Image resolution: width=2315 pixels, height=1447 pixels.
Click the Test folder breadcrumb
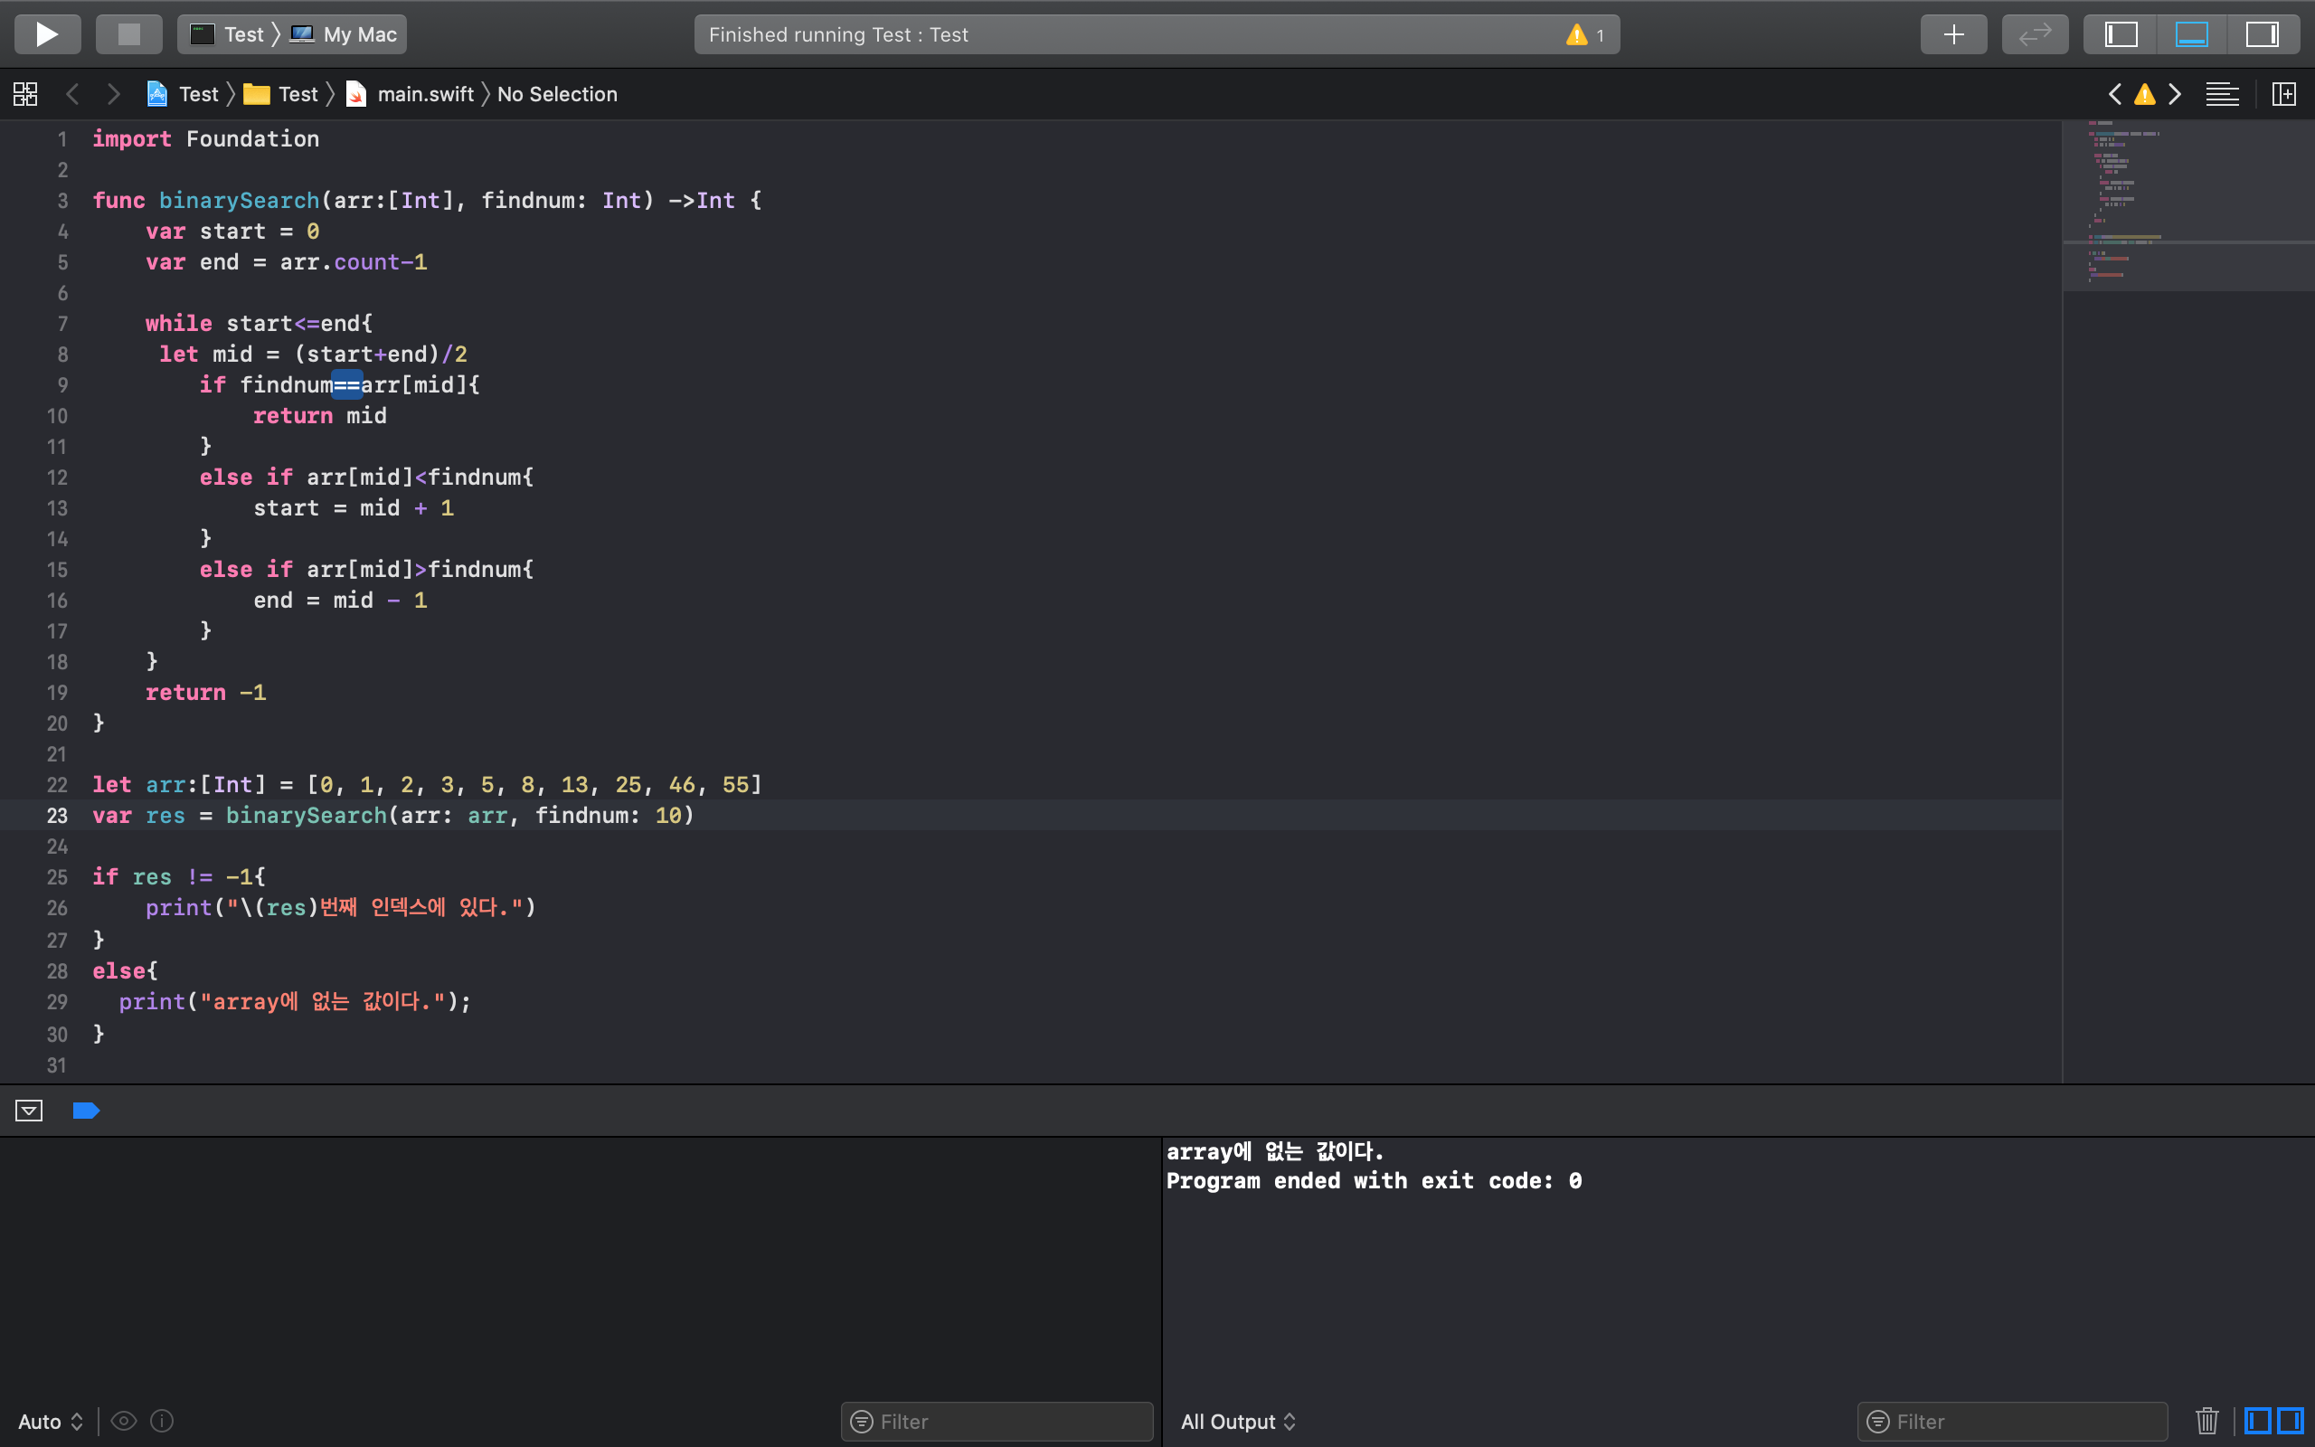click(x=297, y=94)
